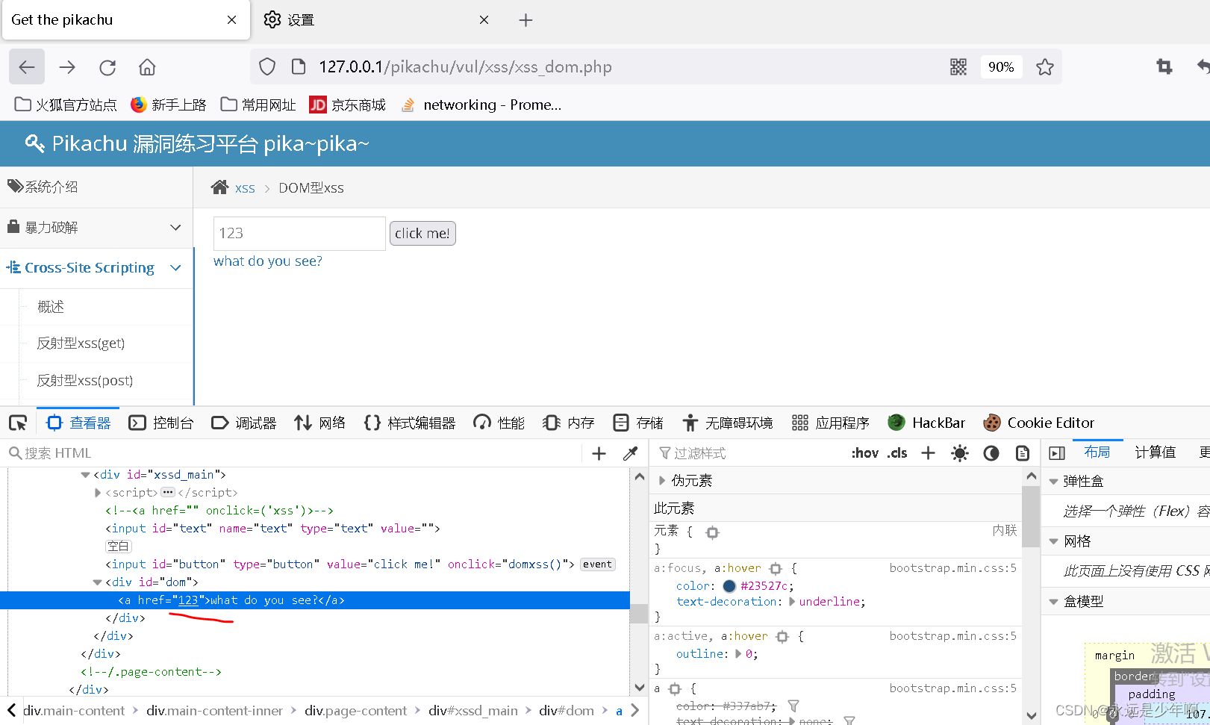
Task: Open the 常用网址 bookmark folder
Action: tap(259, 105)
